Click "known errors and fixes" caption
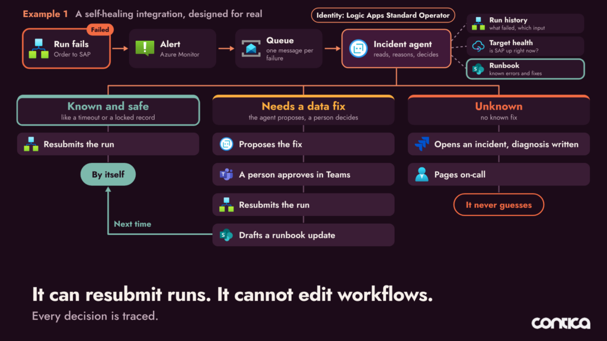Screen dimensions: 607x341 click(515, 73)
